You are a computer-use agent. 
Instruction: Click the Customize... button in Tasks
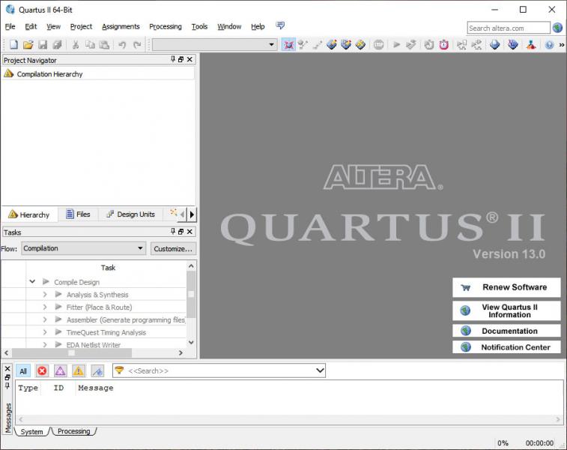pyautogui.click(x=173, y=248)
